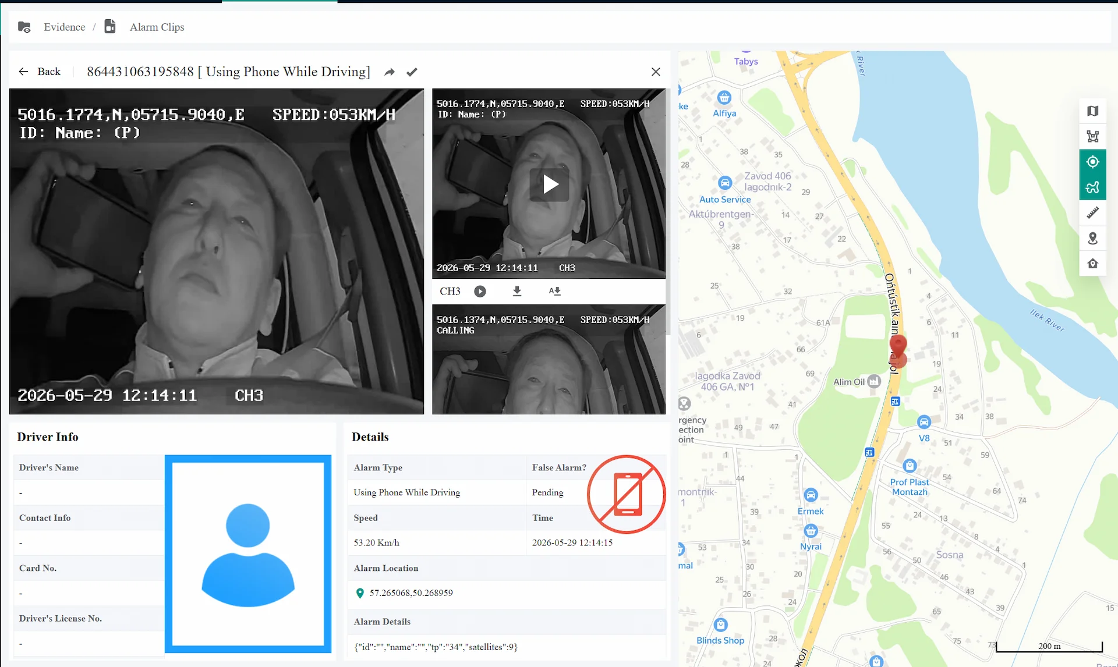Screen dimensions: 1118x667
Task: Click the Pending false alarm status
Action: [x=548, y=492]
